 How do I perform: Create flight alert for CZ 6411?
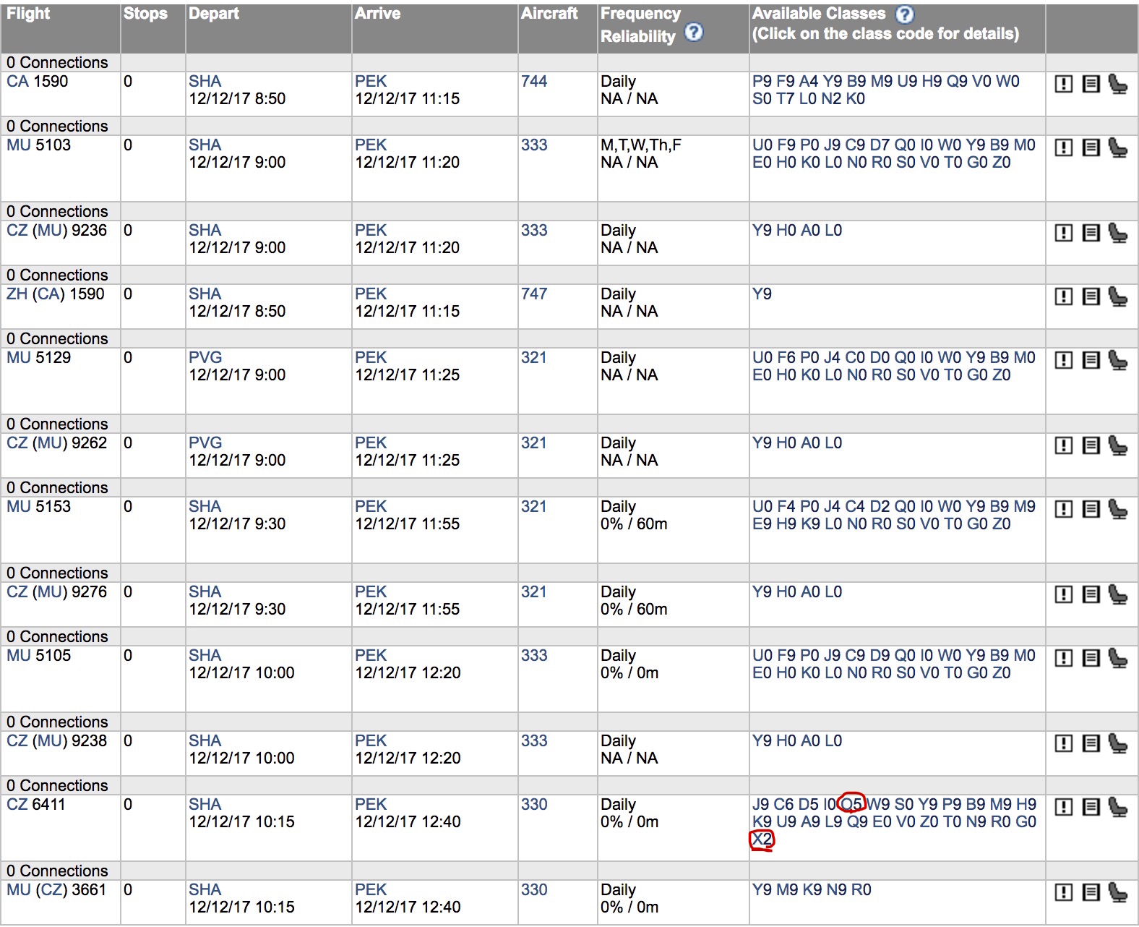1063,807
